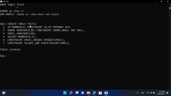Restore down the SQL Plus window
The height and width of the screenshot is (96, 171).
coord(161,1)
